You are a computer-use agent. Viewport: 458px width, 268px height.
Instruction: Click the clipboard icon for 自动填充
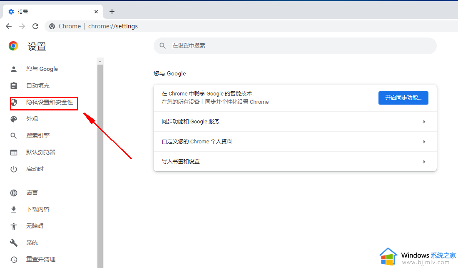point(14,85)
